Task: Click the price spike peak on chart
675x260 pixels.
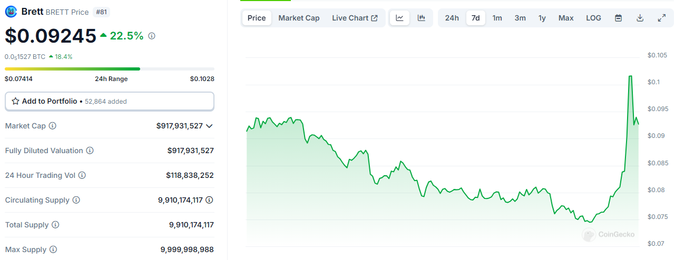Action: point(630,76)
